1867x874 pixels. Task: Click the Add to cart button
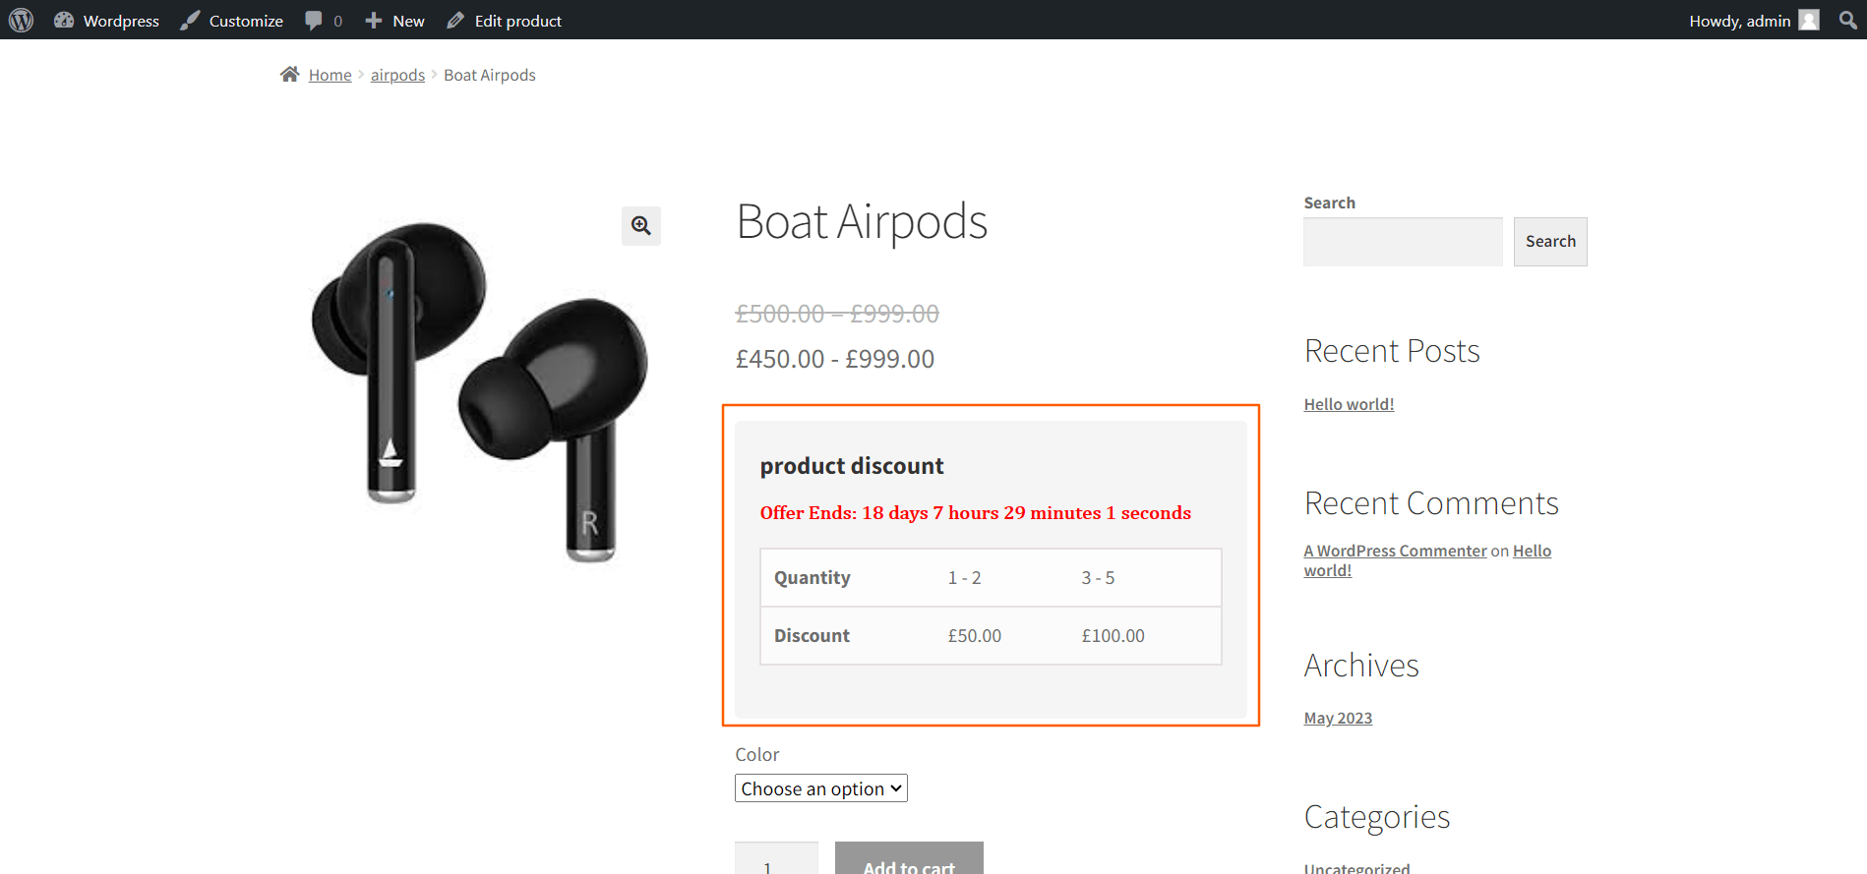(x=909, y=859)
